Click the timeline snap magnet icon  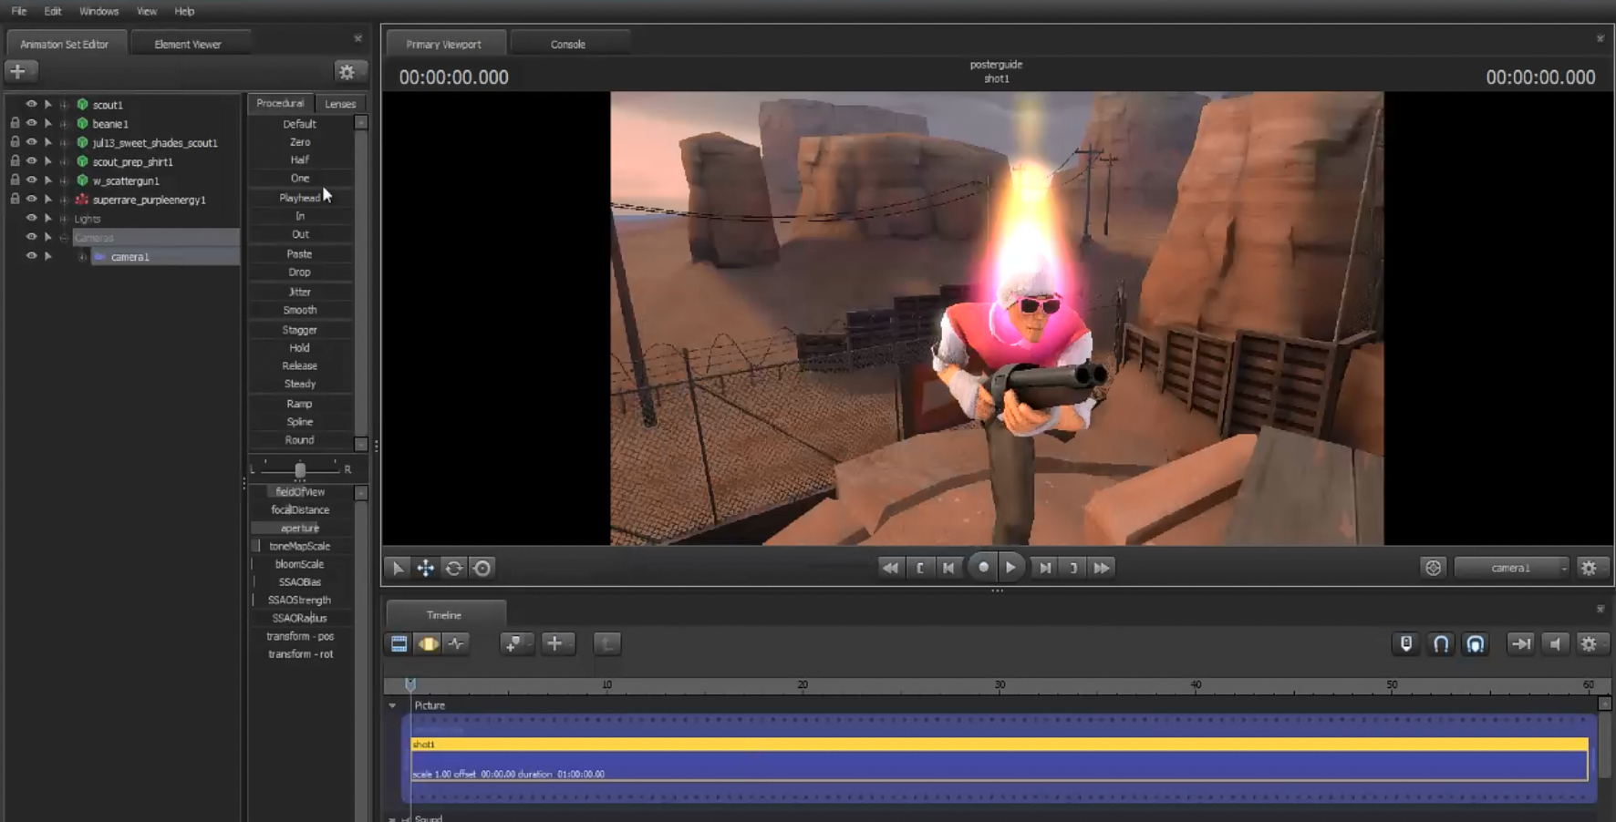point(1441,643)
